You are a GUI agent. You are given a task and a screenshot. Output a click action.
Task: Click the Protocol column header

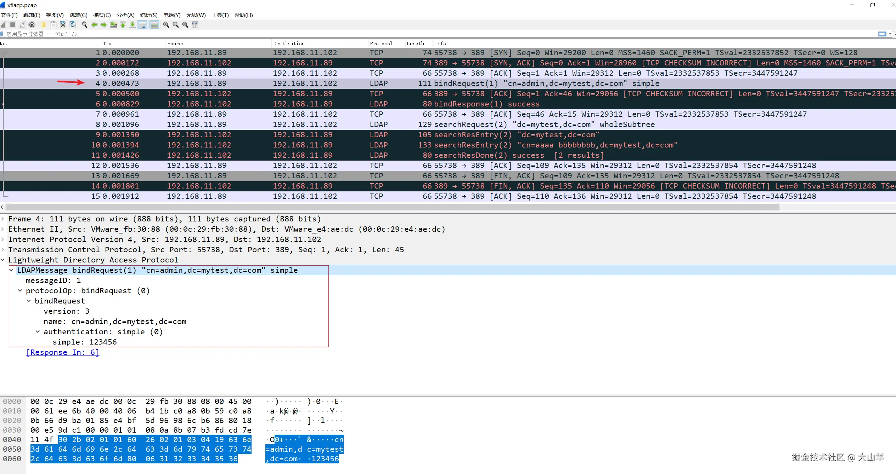coord(381,44)
